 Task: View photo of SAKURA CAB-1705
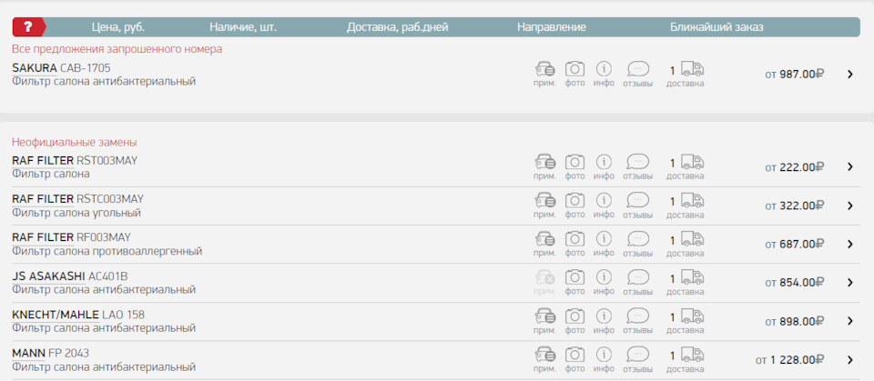click(574, 70)
